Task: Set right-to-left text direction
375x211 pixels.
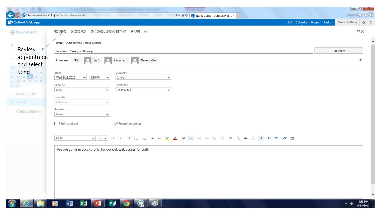Action: coord(269,138)
